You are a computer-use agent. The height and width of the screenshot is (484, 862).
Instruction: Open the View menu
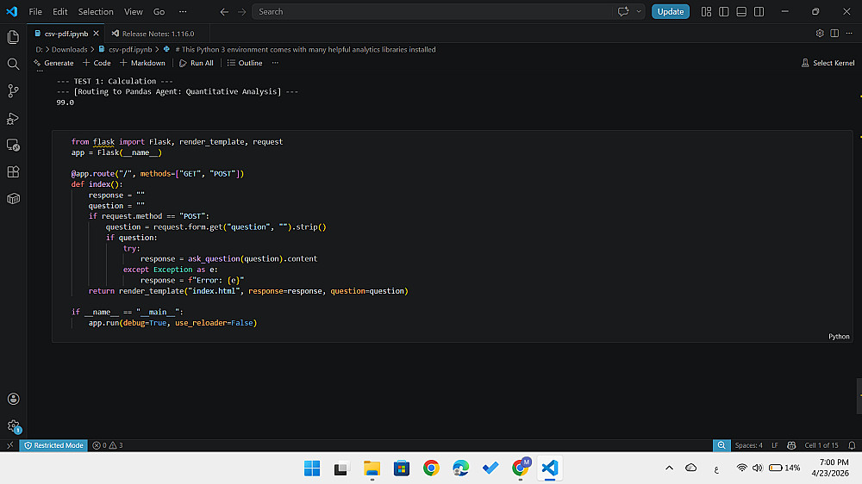pos(133,11)
